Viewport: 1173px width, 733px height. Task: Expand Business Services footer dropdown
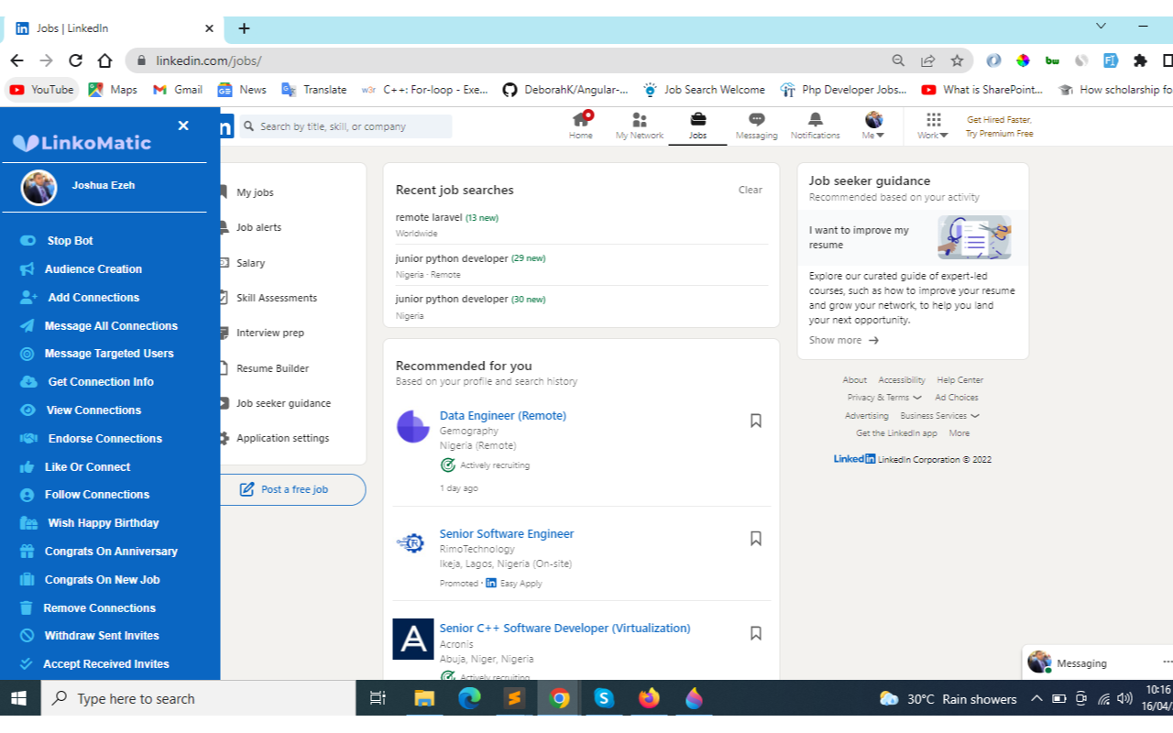pyautogui.click(x=939, y=416)
